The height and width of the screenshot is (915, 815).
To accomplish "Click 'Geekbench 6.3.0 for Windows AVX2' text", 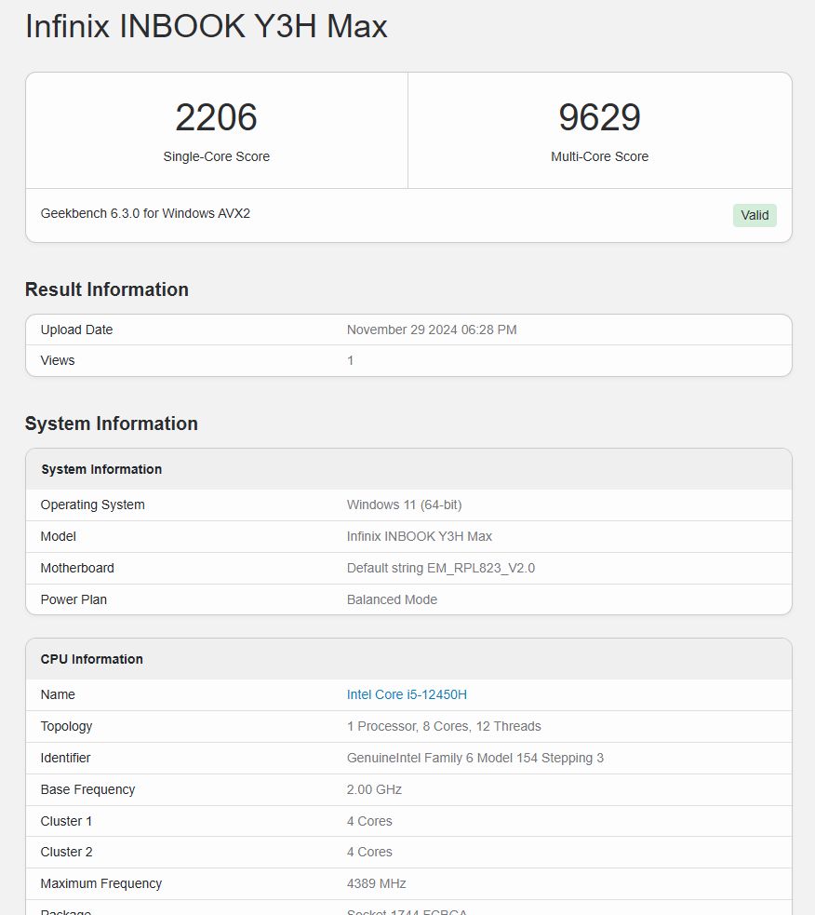I will coord(145,213).
